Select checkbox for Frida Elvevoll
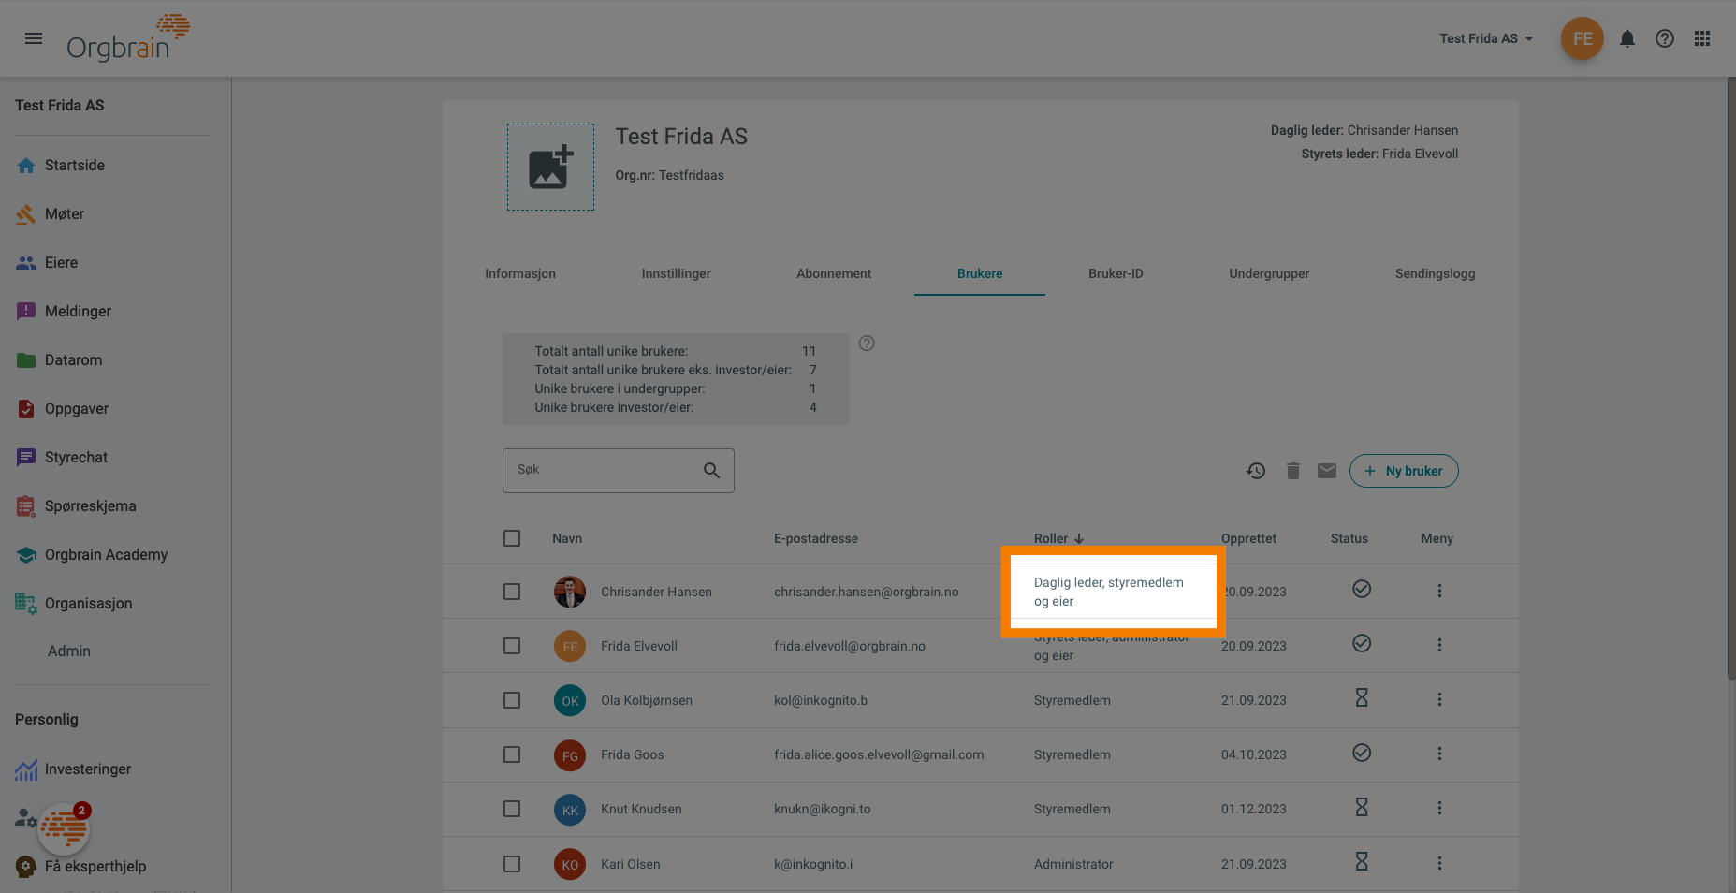Viewport: 1736px width, 893px height. 512,646
